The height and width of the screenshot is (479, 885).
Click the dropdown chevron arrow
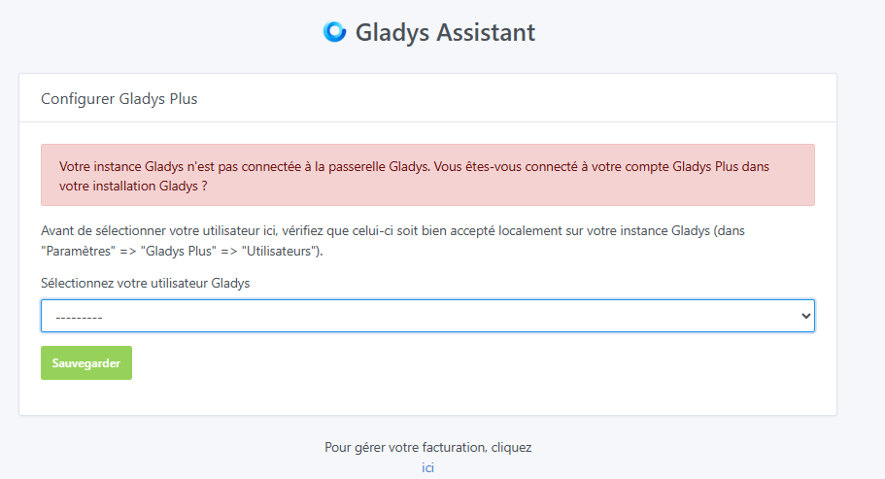[x=804, y=316]
